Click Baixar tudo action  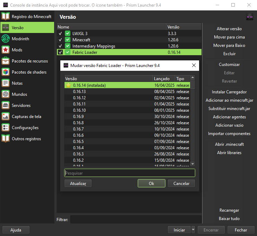(229, 219)
